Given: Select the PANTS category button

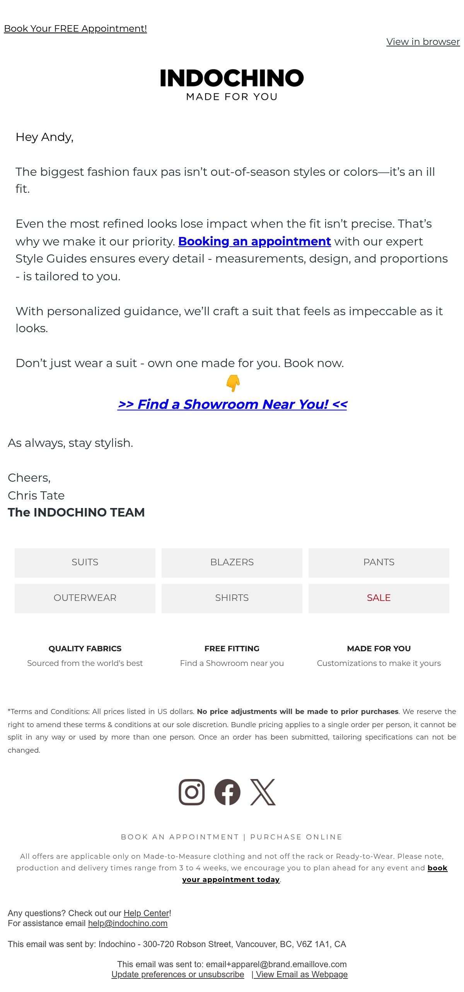Looking at the screenshot, I should 379,563.
